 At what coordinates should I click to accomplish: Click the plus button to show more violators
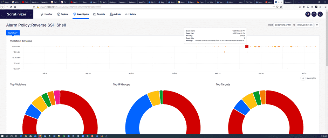click(303, 78)
